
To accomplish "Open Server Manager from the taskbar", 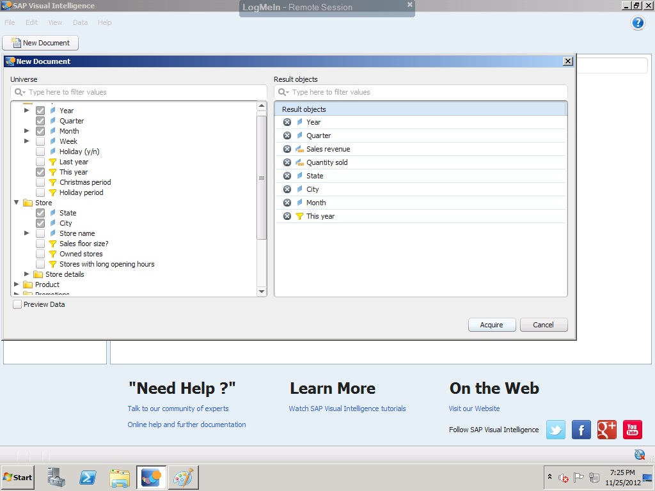I will tap(56, 477).
